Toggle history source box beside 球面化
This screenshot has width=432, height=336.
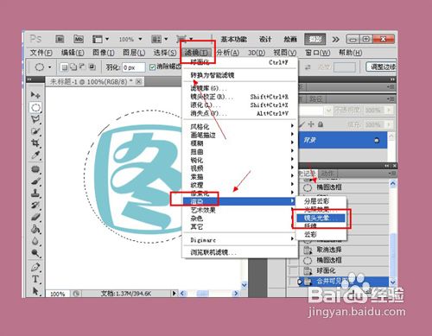[x=294, y=270]
